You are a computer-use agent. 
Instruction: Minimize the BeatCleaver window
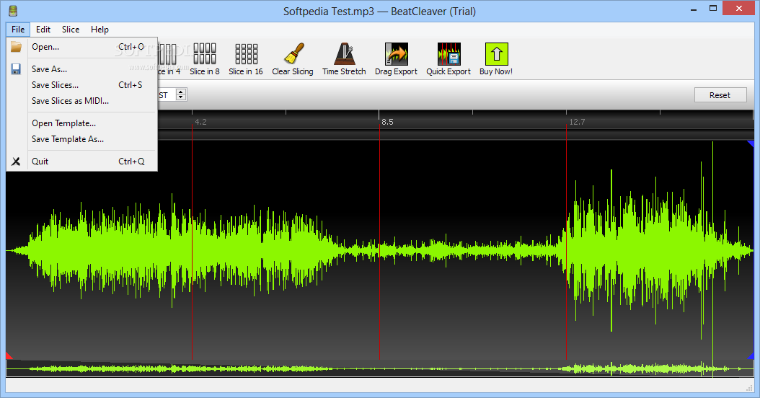click(694, 9)
